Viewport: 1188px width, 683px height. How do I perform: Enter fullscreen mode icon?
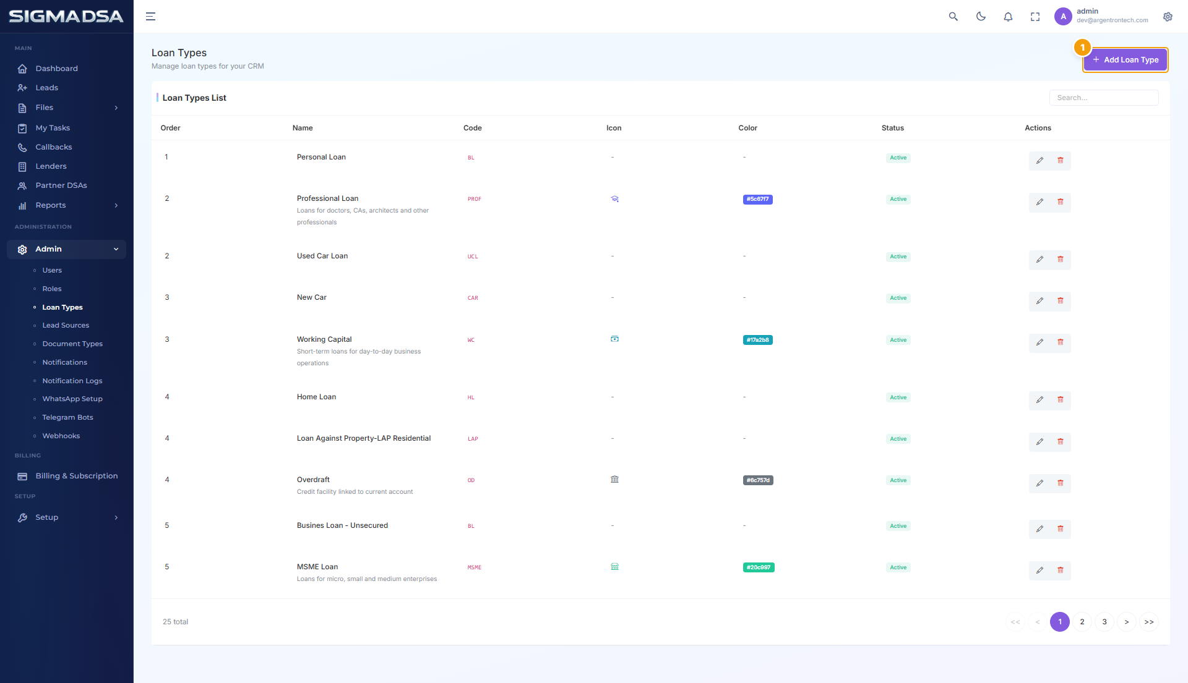coord(1035,17)
